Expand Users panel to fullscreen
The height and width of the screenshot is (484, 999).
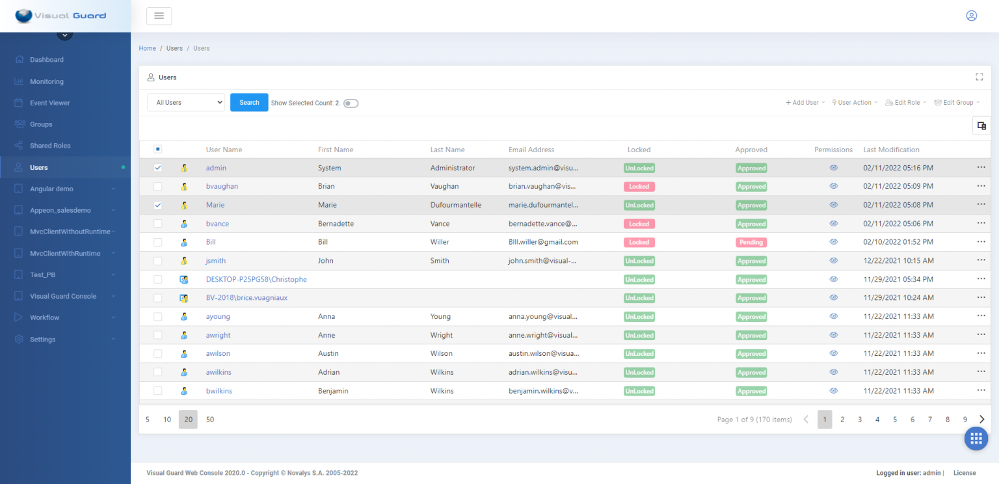pyautogui.click(x=979, y=77)
